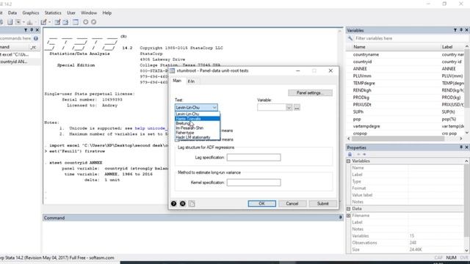Open the Help menu
Viewport: 470px width, 264px height.
(x=107, y=13)
